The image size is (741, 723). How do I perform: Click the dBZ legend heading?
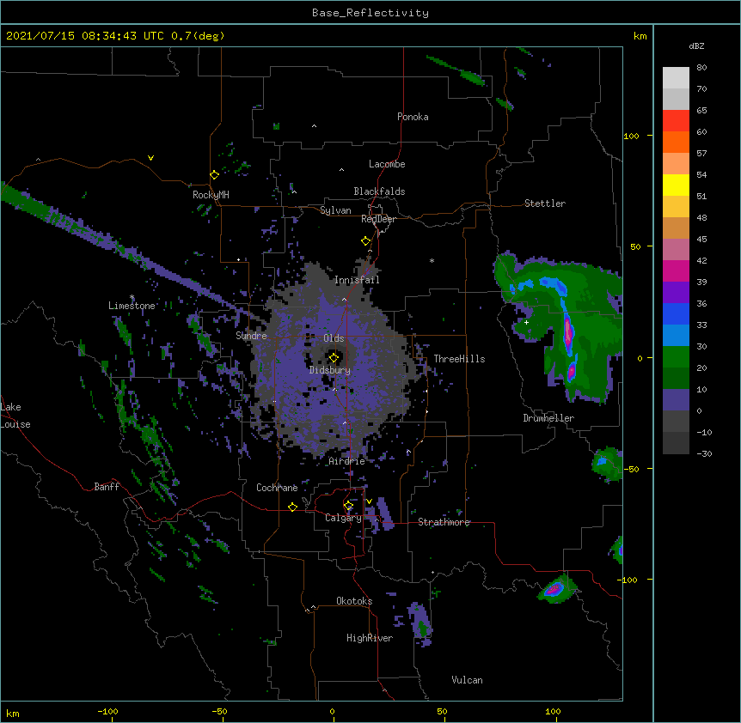pos(696,46)
